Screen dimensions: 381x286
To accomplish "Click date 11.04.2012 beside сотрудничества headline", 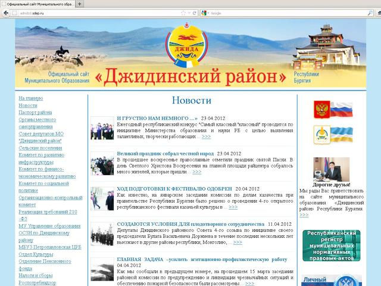I will tap(279, 224).
